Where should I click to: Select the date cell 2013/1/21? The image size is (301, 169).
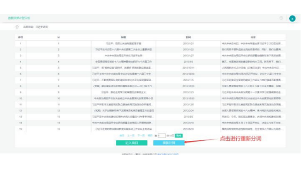(x=189, y=43)
